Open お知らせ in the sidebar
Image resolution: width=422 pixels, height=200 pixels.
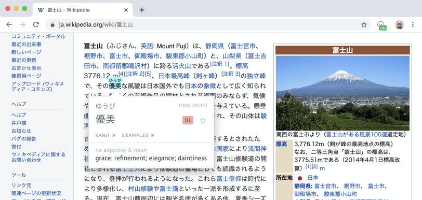pos(21,131)
